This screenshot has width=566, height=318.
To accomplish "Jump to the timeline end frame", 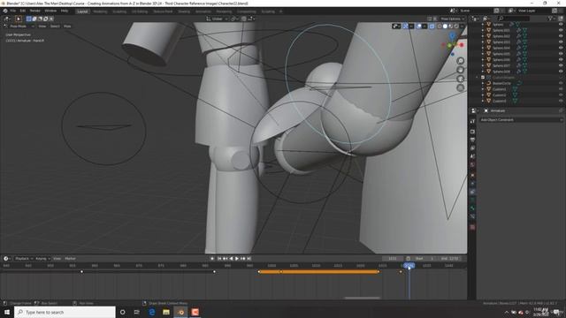I will (249, 259).
